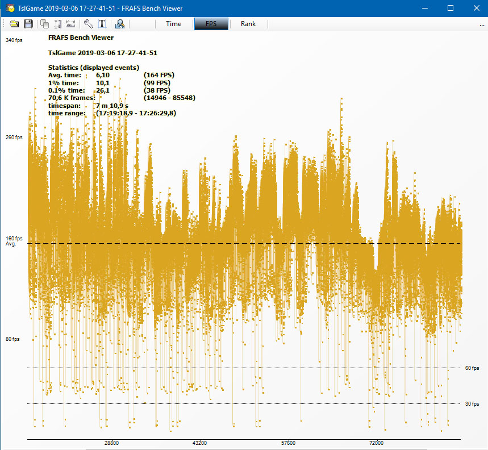Maximize the FRAFS Bench Viewer window
The height and width of the screenshot is (450, 488).
click(x=450, y=8)
